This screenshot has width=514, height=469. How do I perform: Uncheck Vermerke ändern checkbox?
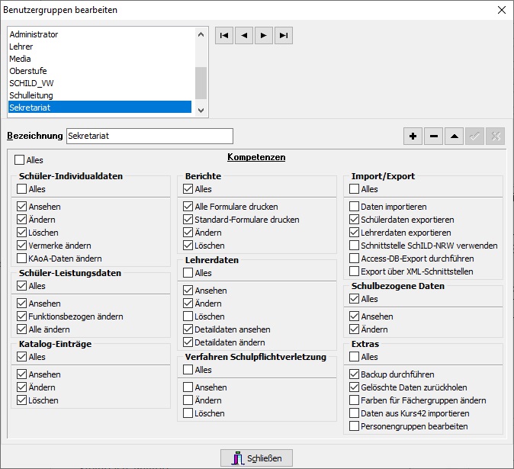21,245
